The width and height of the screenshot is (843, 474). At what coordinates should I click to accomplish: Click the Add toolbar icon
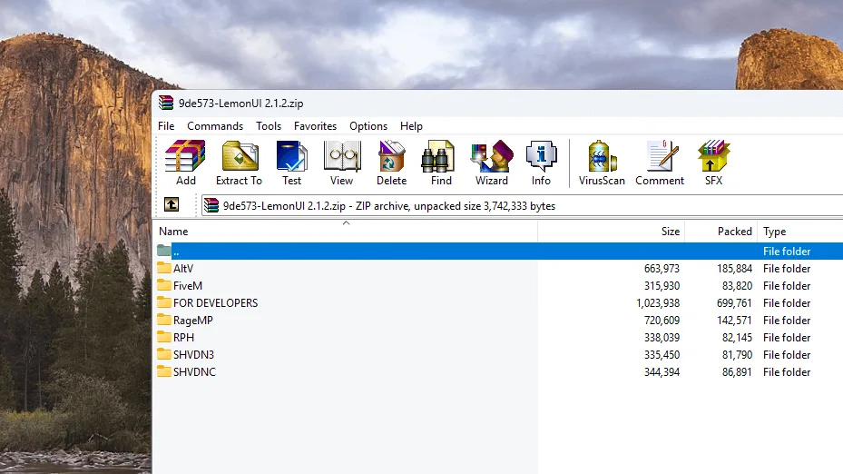185,163
